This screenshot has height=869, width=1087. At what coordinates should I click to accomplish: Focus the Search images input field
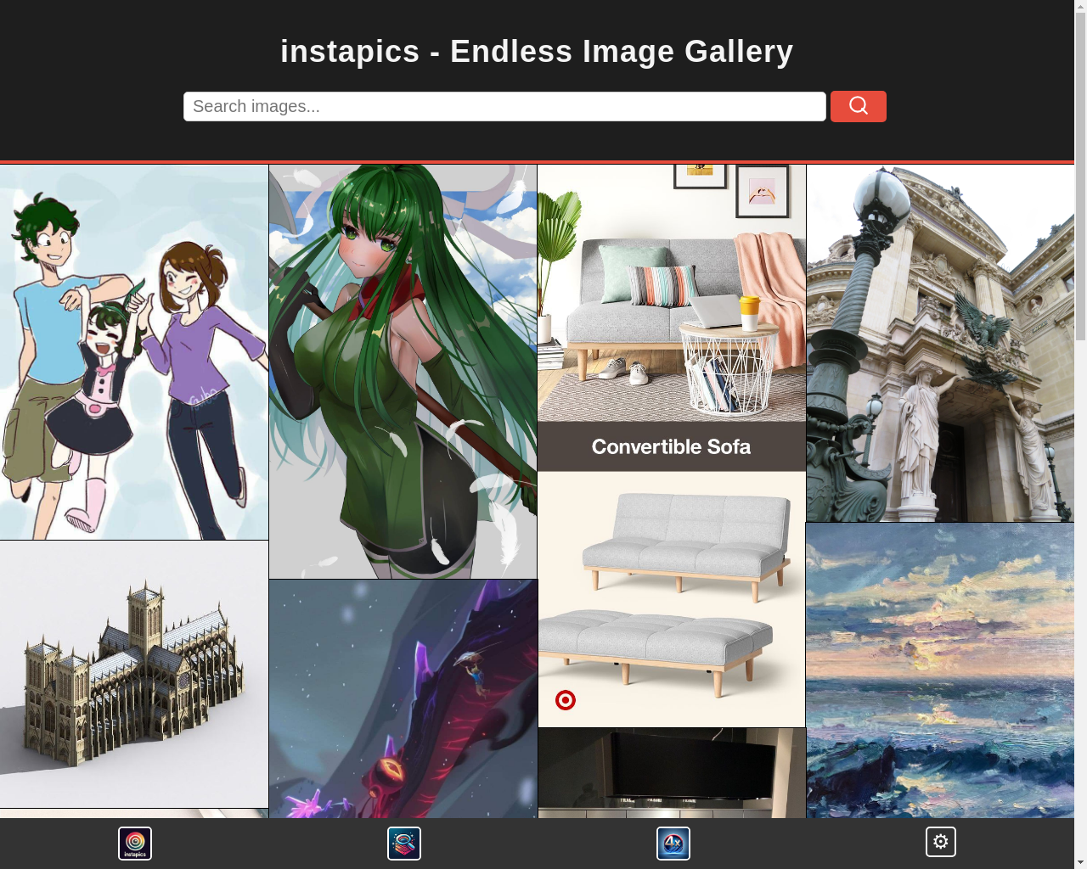[x=504, y=106]
